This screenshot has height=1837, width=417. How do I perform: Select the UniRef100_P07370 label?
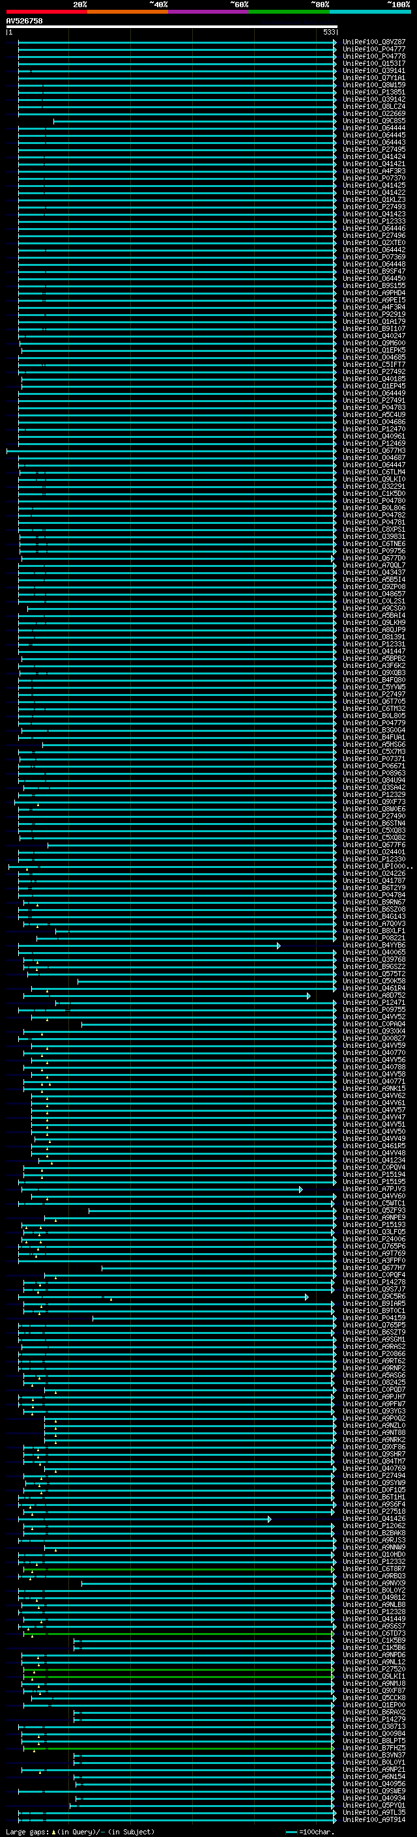click(x=374, y=179)
